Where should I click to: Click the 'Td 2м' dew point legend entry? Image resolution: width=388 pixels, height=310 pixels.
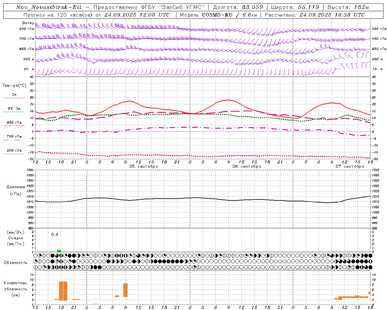pos(14,108)
